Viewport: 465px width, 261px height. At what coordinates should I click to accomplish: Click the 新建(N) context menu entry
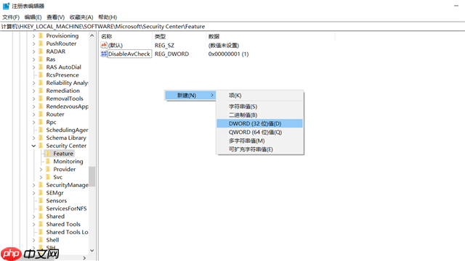pos(190,95)
